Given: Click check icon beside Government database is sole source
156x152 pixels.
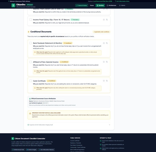Looking at the screenshot, I should tap(101, 141).
